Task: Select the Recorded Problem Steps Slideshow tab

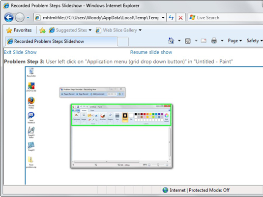Action: (x=61, y=41)
